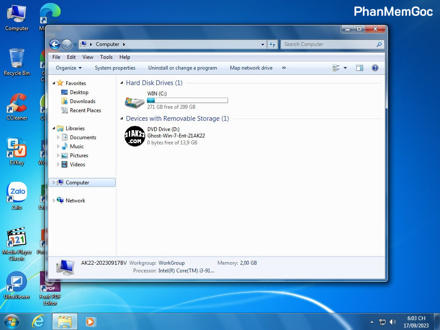This screenshot has width=440, height=330.
Task: Toggle the preview pane icon
Action: pyautogui.click(x=360, y=68)
